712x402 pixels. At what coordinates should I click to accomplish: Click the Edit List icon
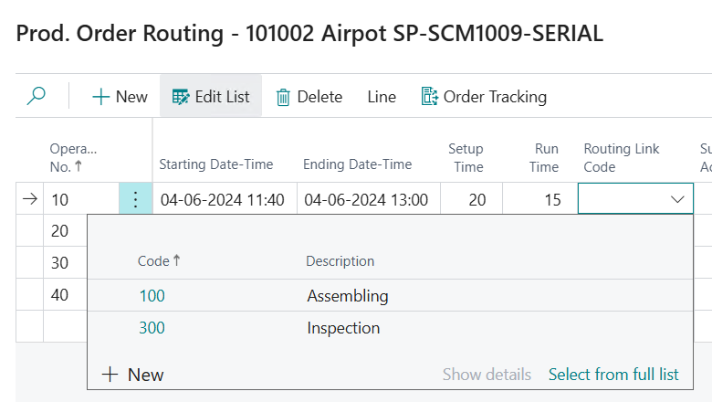click(181, 97)
